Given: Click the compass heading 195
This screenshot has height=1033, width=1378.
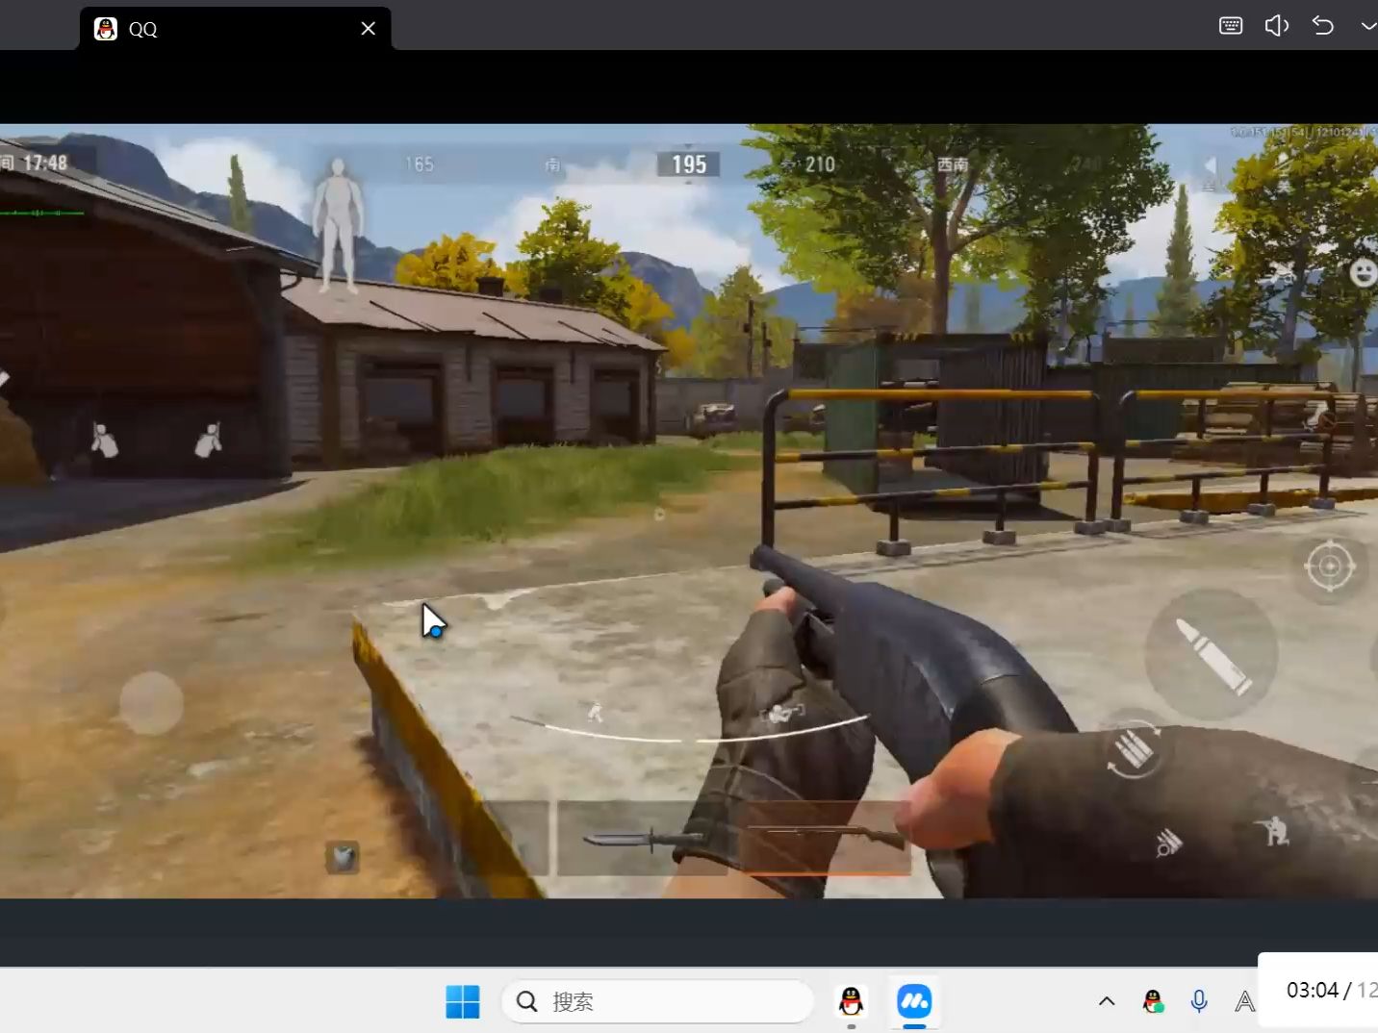Looking at the screenshot, I should click(x=689, y=164).
